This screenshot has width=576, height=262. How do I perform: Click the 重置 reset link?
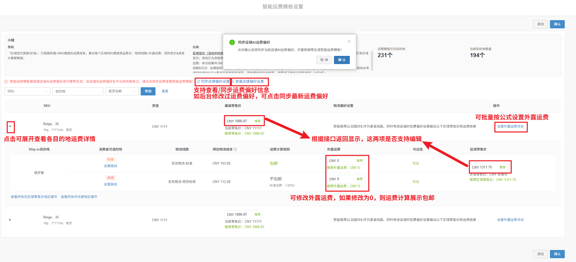click(x=165, y=91)
